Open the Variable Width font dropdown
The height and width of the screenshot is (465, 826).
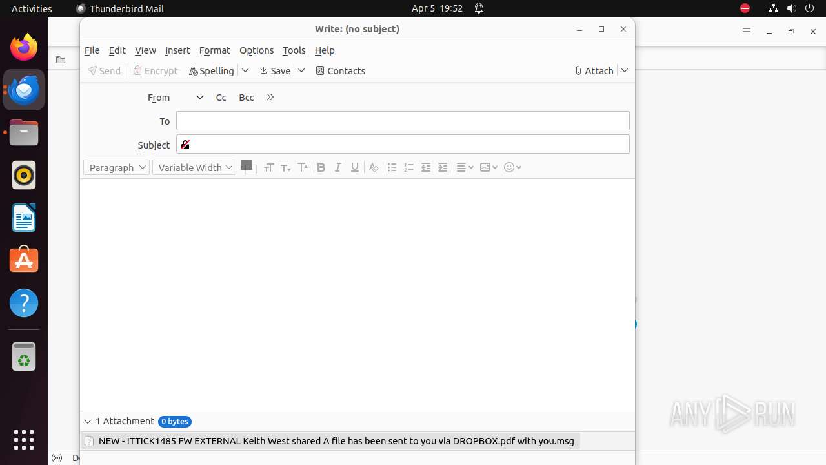[194, 167]
